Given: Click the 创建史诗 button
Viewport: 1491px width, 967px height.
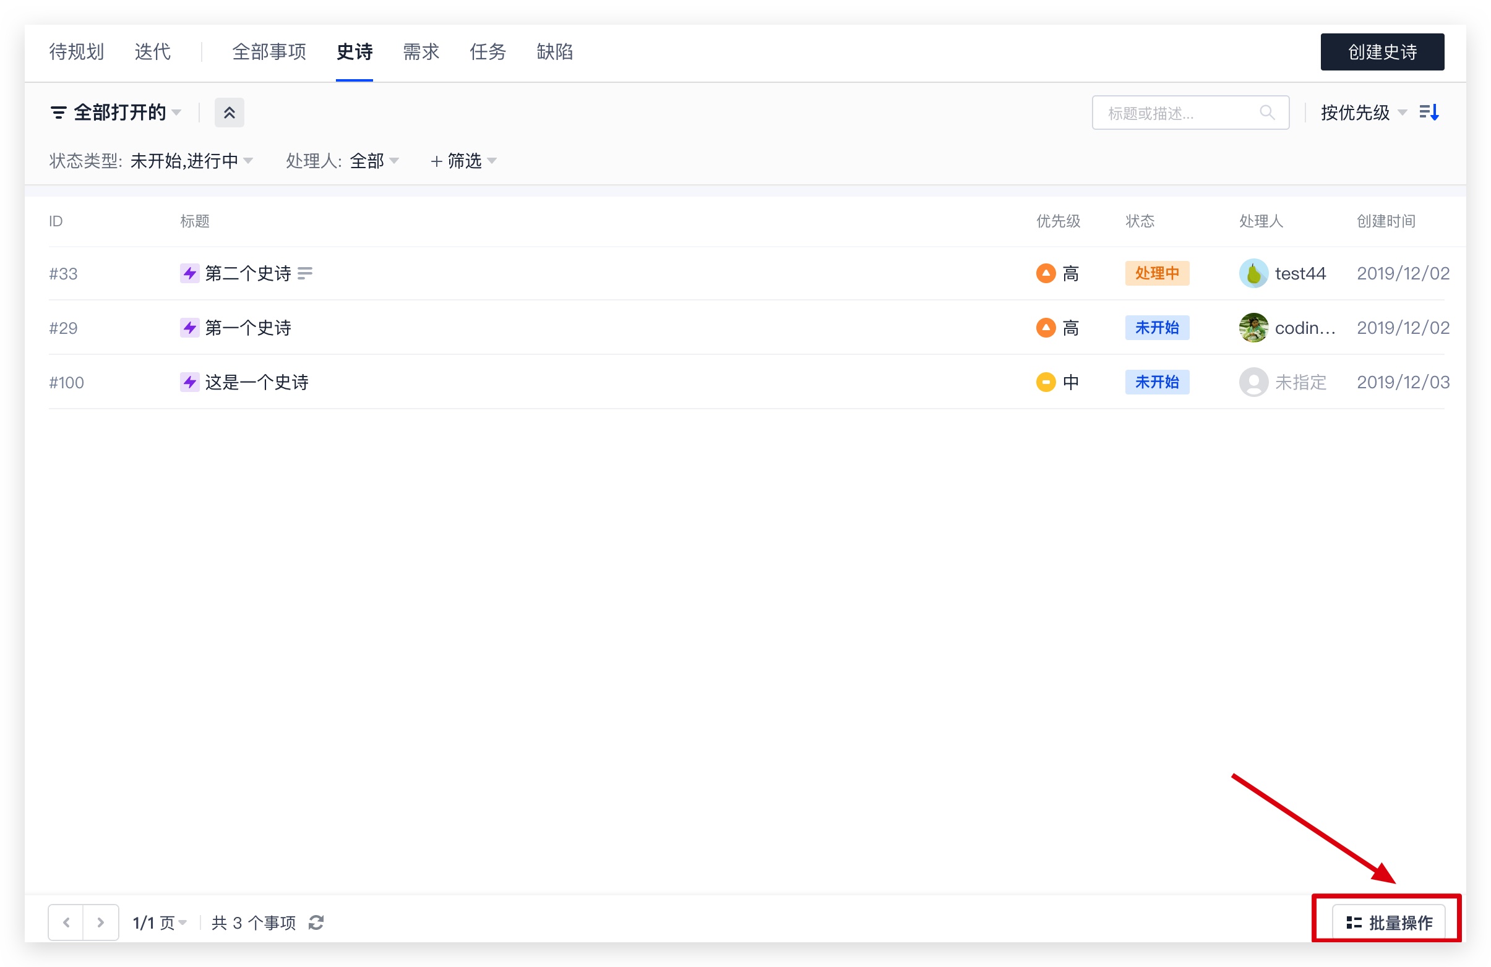Looking at the screenshot, I should 1382,52.
